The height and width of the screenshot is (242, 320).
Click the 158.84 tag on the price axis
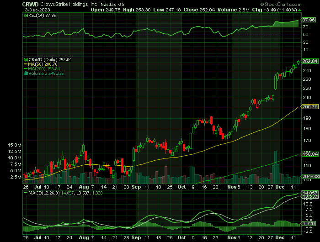pyautogui.click(x=310, y=154)
